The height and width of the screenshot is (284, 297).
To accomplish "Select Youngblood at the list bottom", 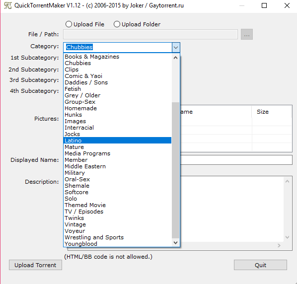I will click(117, 244).
